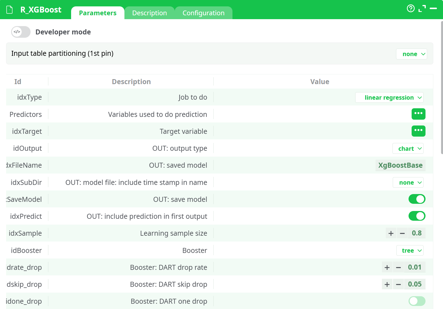
Task: Increase Learning sample size with plus
Action: 391,233
